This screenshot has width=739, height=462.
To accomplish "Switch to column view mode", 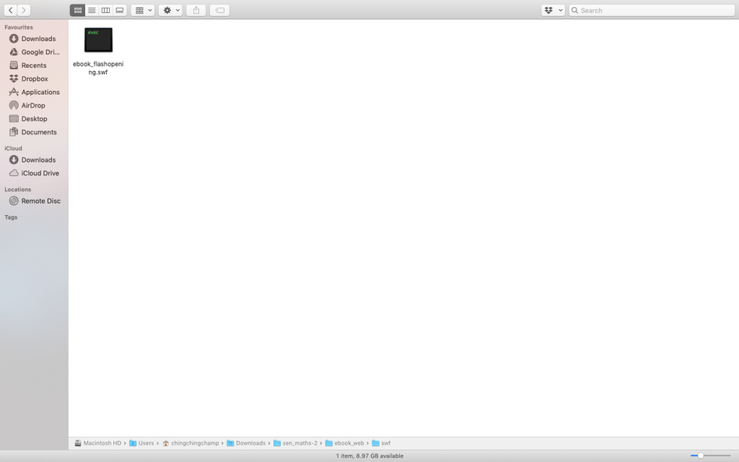I will (105, 10).
